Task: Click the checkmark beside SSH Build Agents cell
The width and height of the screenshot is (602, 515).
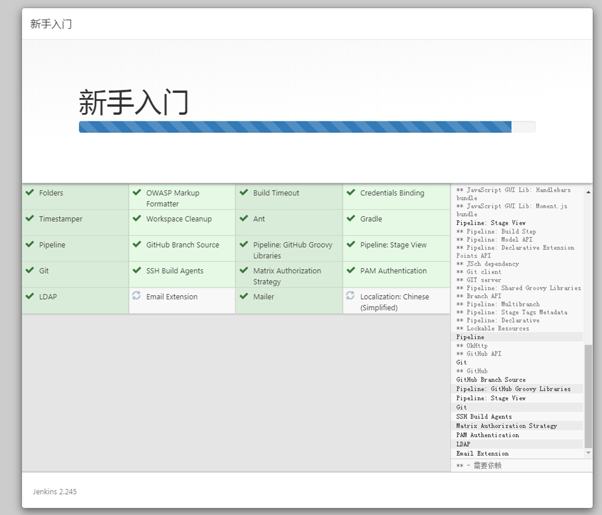Action: (136, 270)
